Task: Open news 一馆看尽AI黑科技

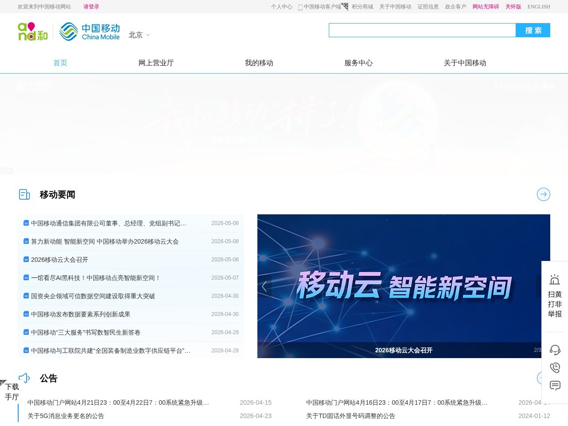Action: [x=96, y=278]
